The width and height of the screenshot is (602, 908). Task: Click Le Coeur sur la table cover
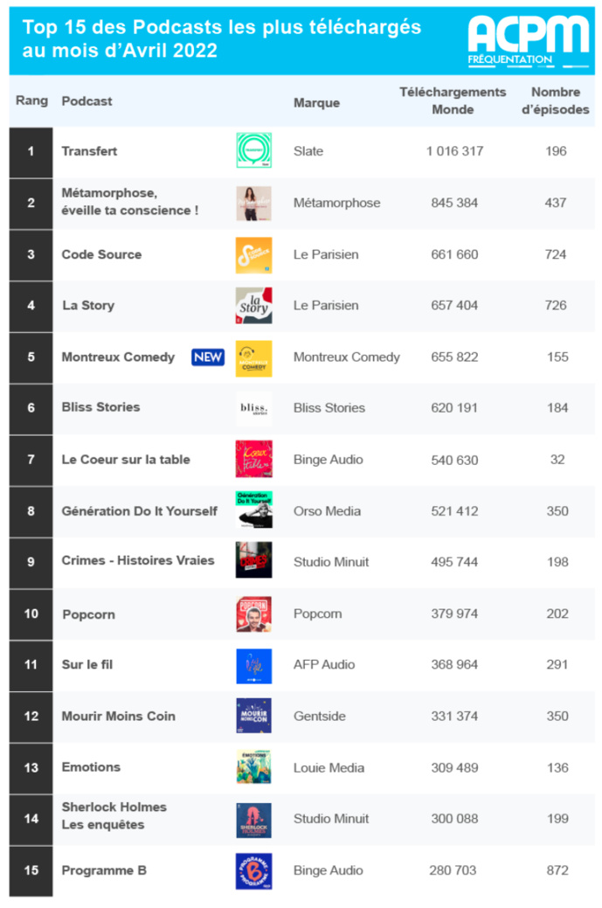(x=253, y=459)
